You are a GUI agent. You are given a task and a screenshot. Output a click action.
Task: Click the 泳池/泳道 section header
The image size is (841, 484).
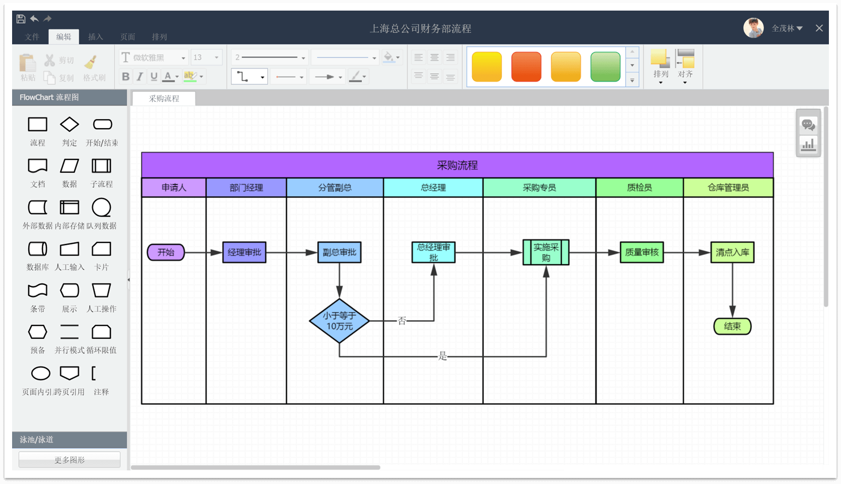[x=69, y=439]
